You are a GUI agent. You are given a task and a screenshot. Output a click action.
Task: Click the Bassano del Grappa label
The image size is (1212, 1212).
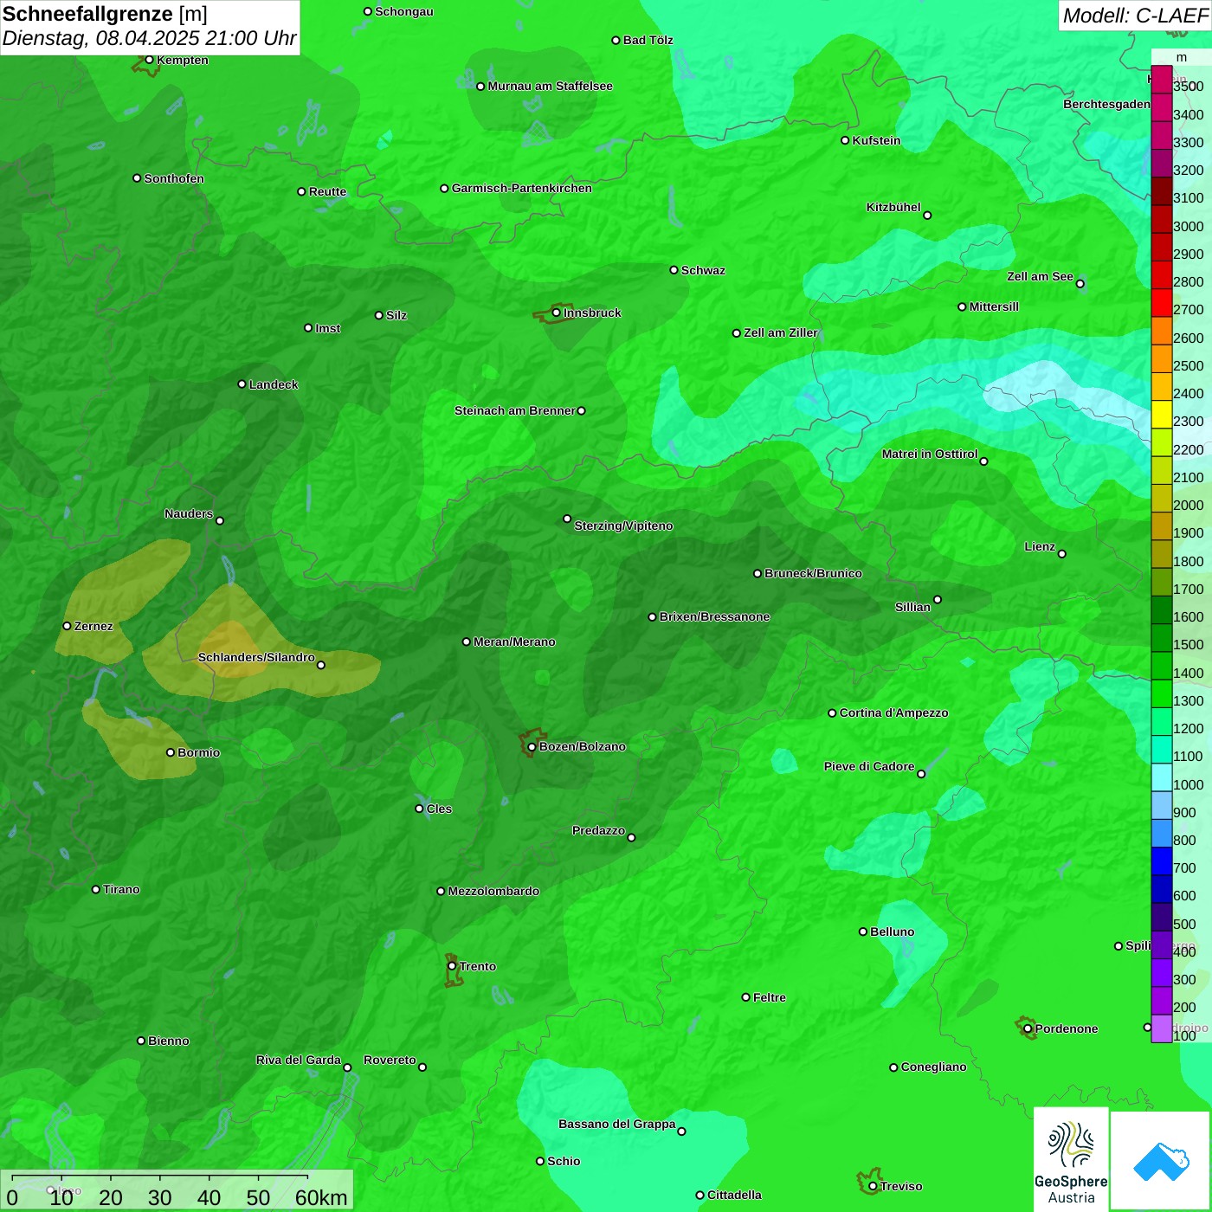point(617,1124)
